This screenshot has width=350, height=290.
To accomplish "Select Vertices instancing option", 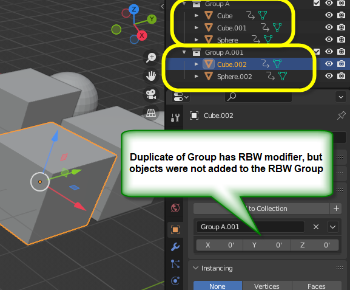I will point(267,286).
